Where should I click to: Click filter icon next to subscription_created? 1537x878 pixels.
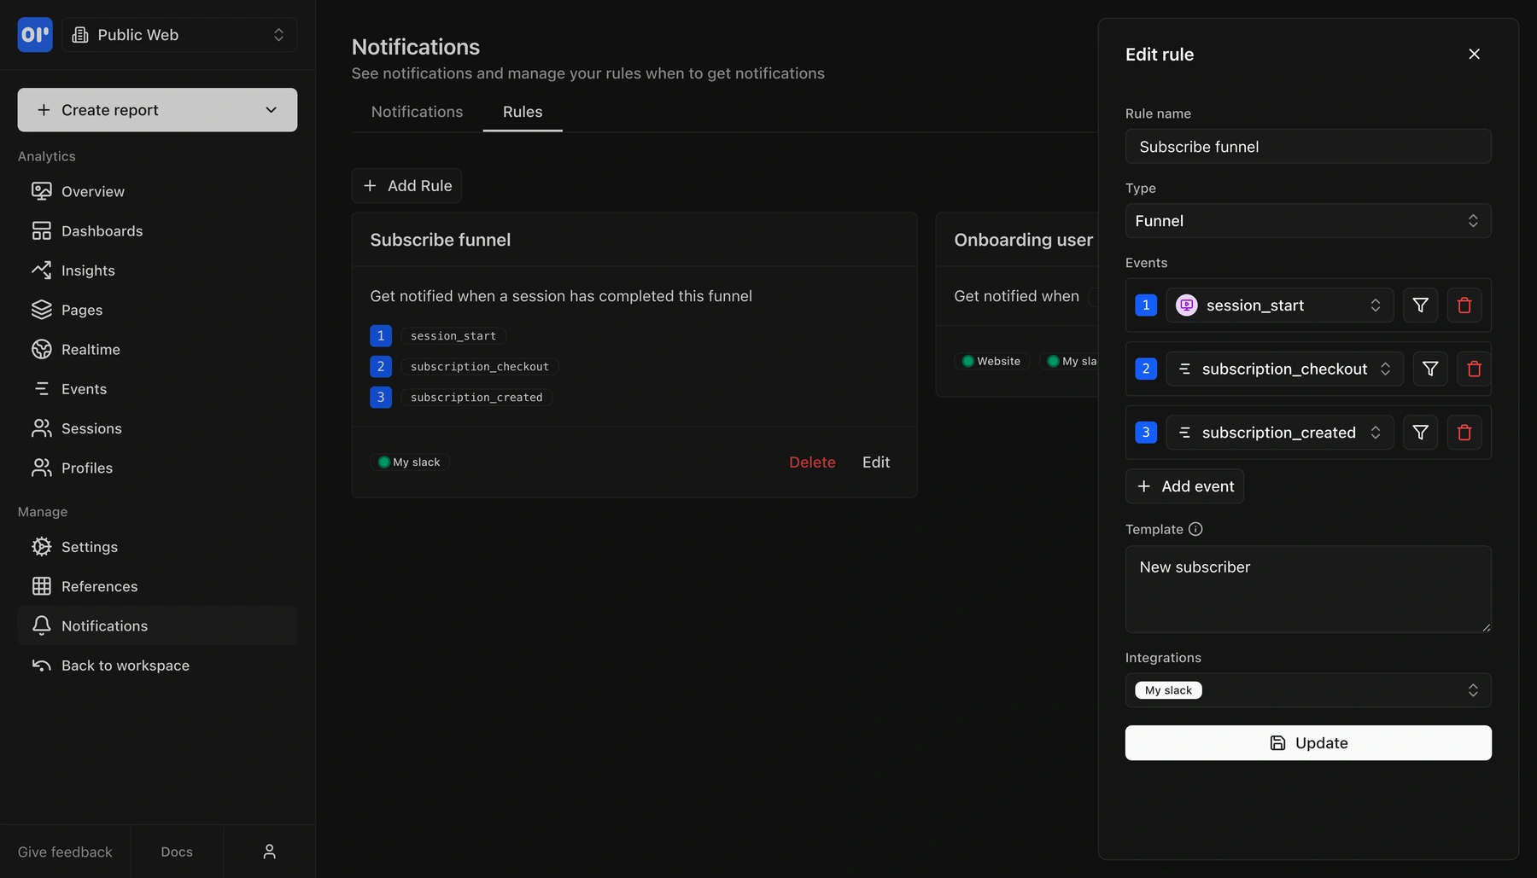[1420, 433]
